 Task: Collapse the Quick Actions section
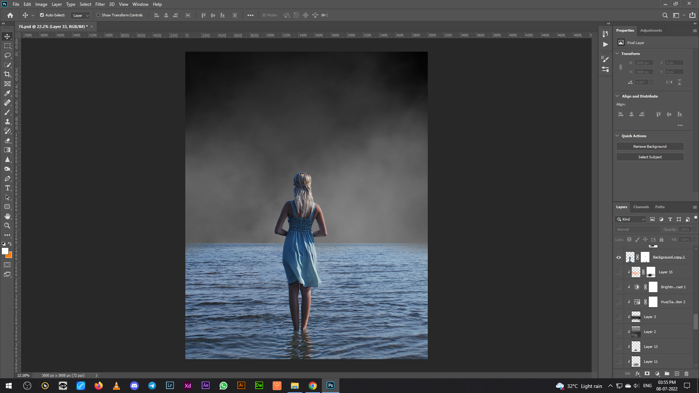coord(617,136)
